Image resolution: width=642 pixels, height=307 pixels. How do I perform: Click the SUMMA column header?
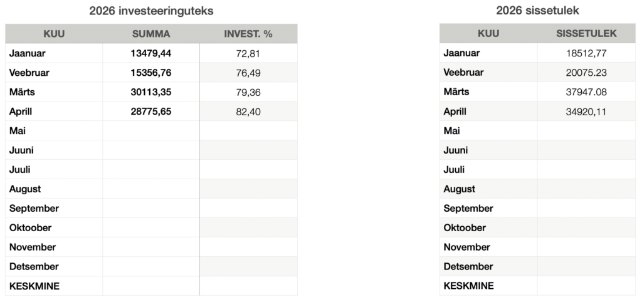tap(150, 34)
